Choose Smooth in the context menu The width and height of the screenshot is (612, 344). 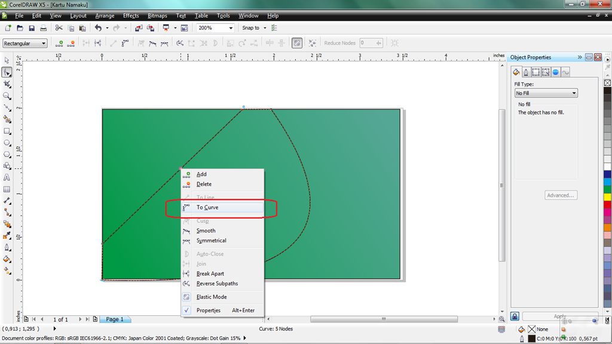pyautogui.click(x=222, y=231)
